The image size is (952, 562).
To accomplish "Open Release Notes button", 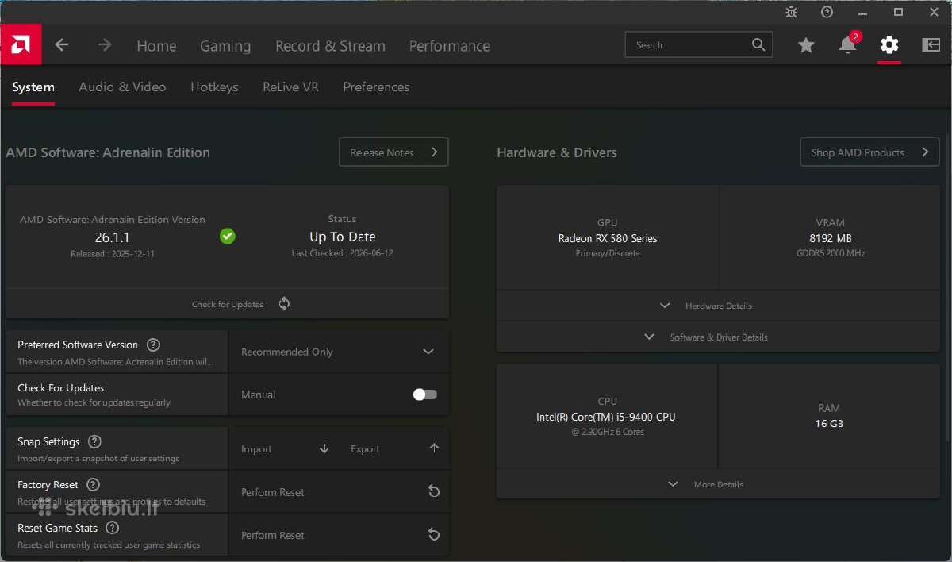I will (x=393, y=152).
